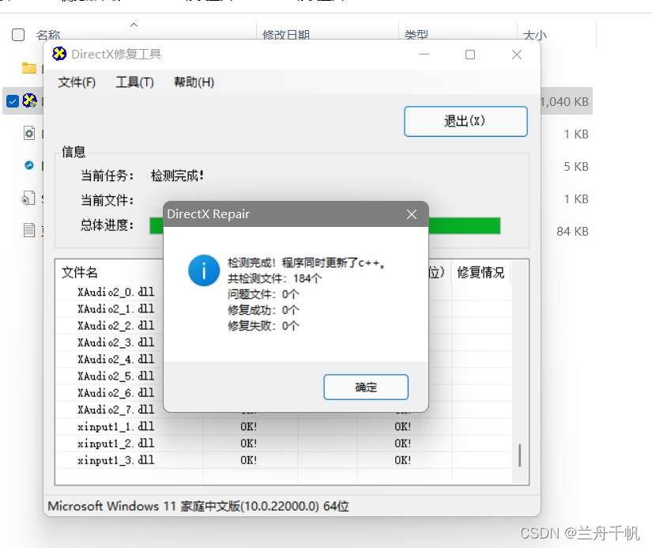Click the 确定 button in DirectX Repair dialog

coord(366,387)
